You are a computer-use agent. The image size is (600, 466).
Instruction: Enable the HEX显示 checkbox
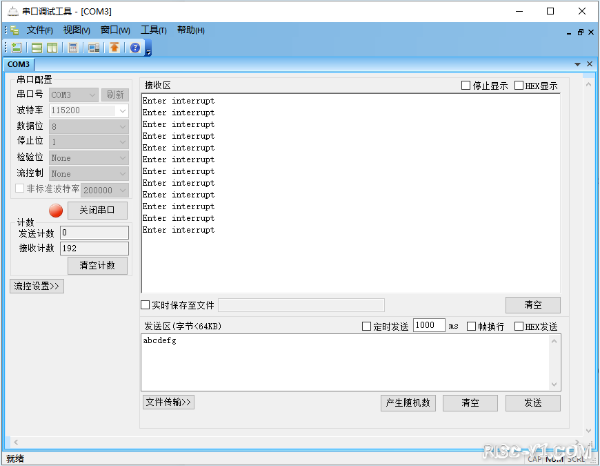519,86
